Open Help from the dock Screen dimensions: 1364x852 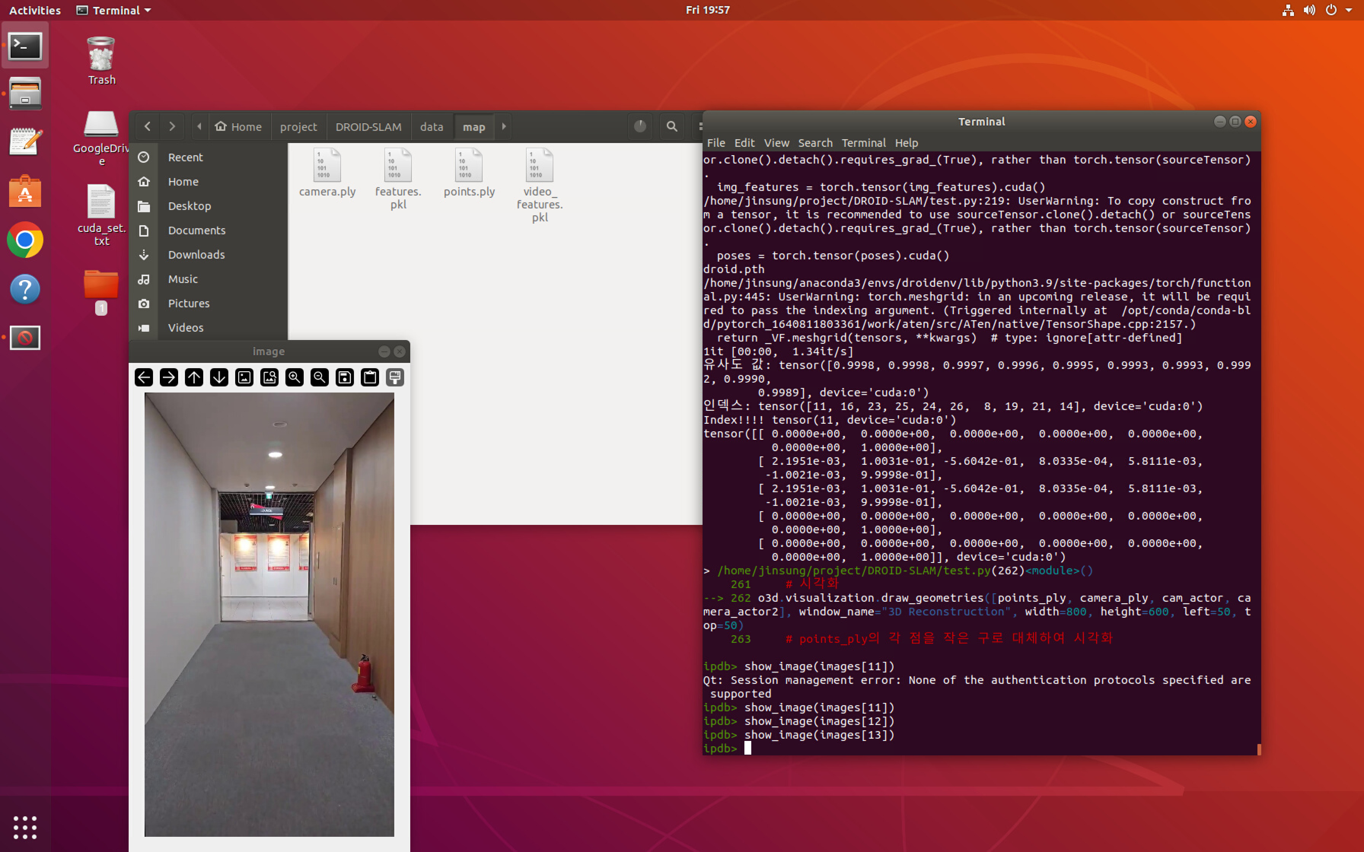point(25,289)
